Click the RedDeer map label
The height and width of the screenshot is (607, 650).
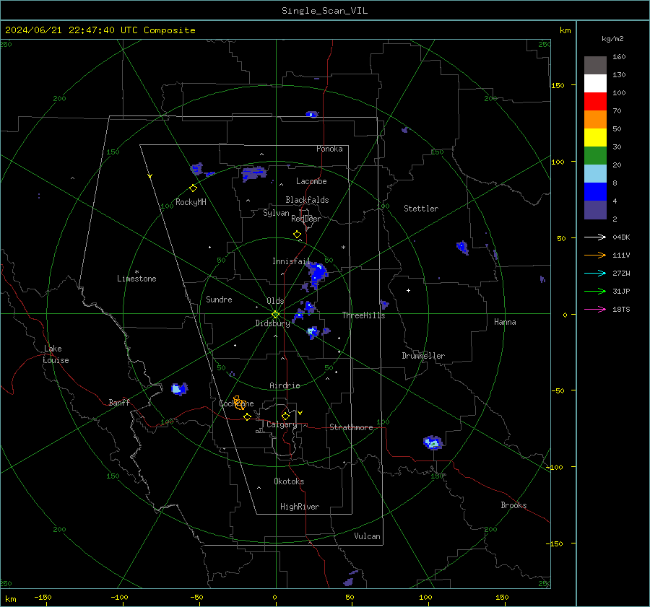[x=306, y=219]
